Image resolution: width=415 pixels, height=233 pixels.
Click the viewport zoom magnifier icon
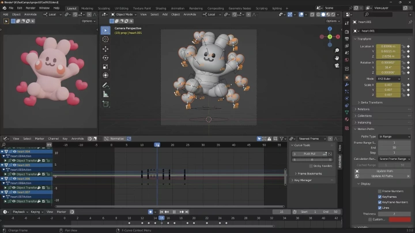(x=337, y=51)
